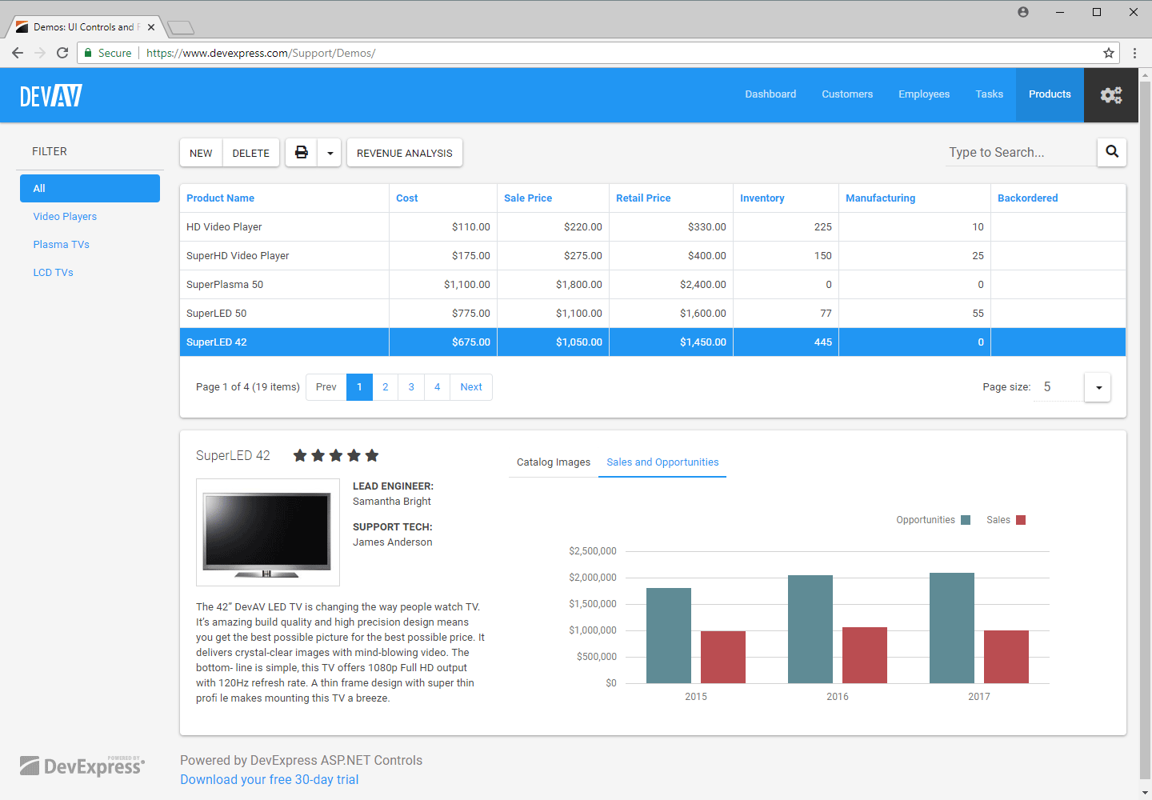Bookmark the page via the star icon

[1109, 53]
